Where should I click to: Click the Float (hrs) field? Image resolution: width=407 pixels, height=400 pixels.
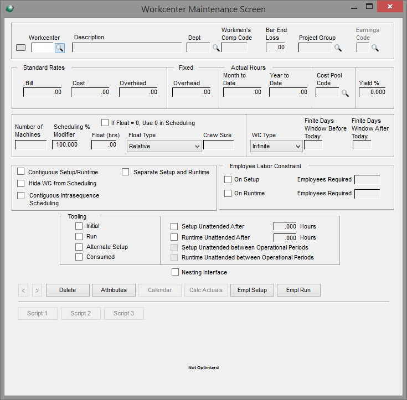tap(104, 145)
